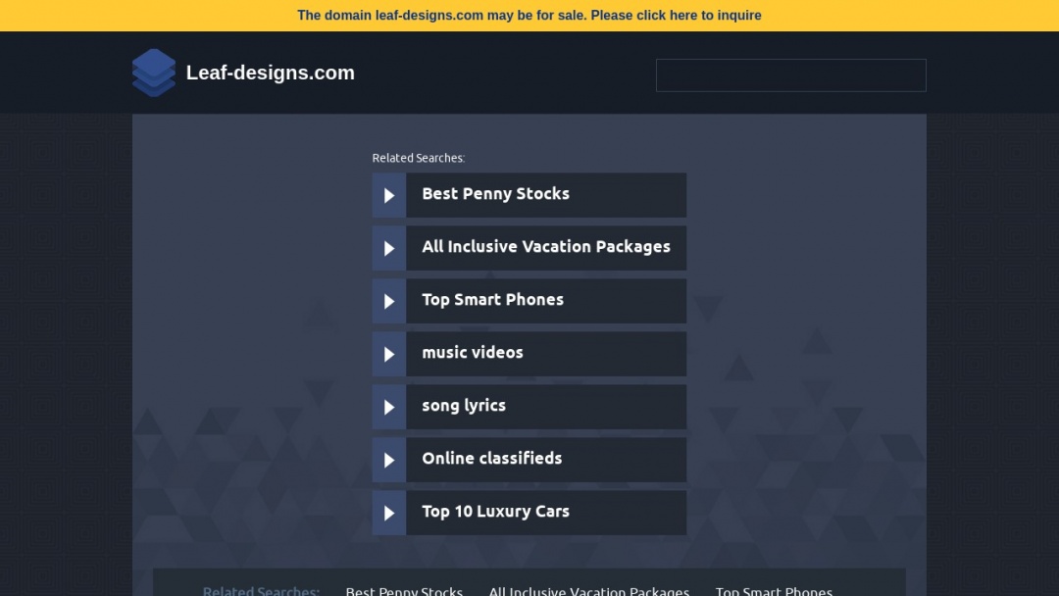Click the arrow icon beside music videos

tap(388, 354)
